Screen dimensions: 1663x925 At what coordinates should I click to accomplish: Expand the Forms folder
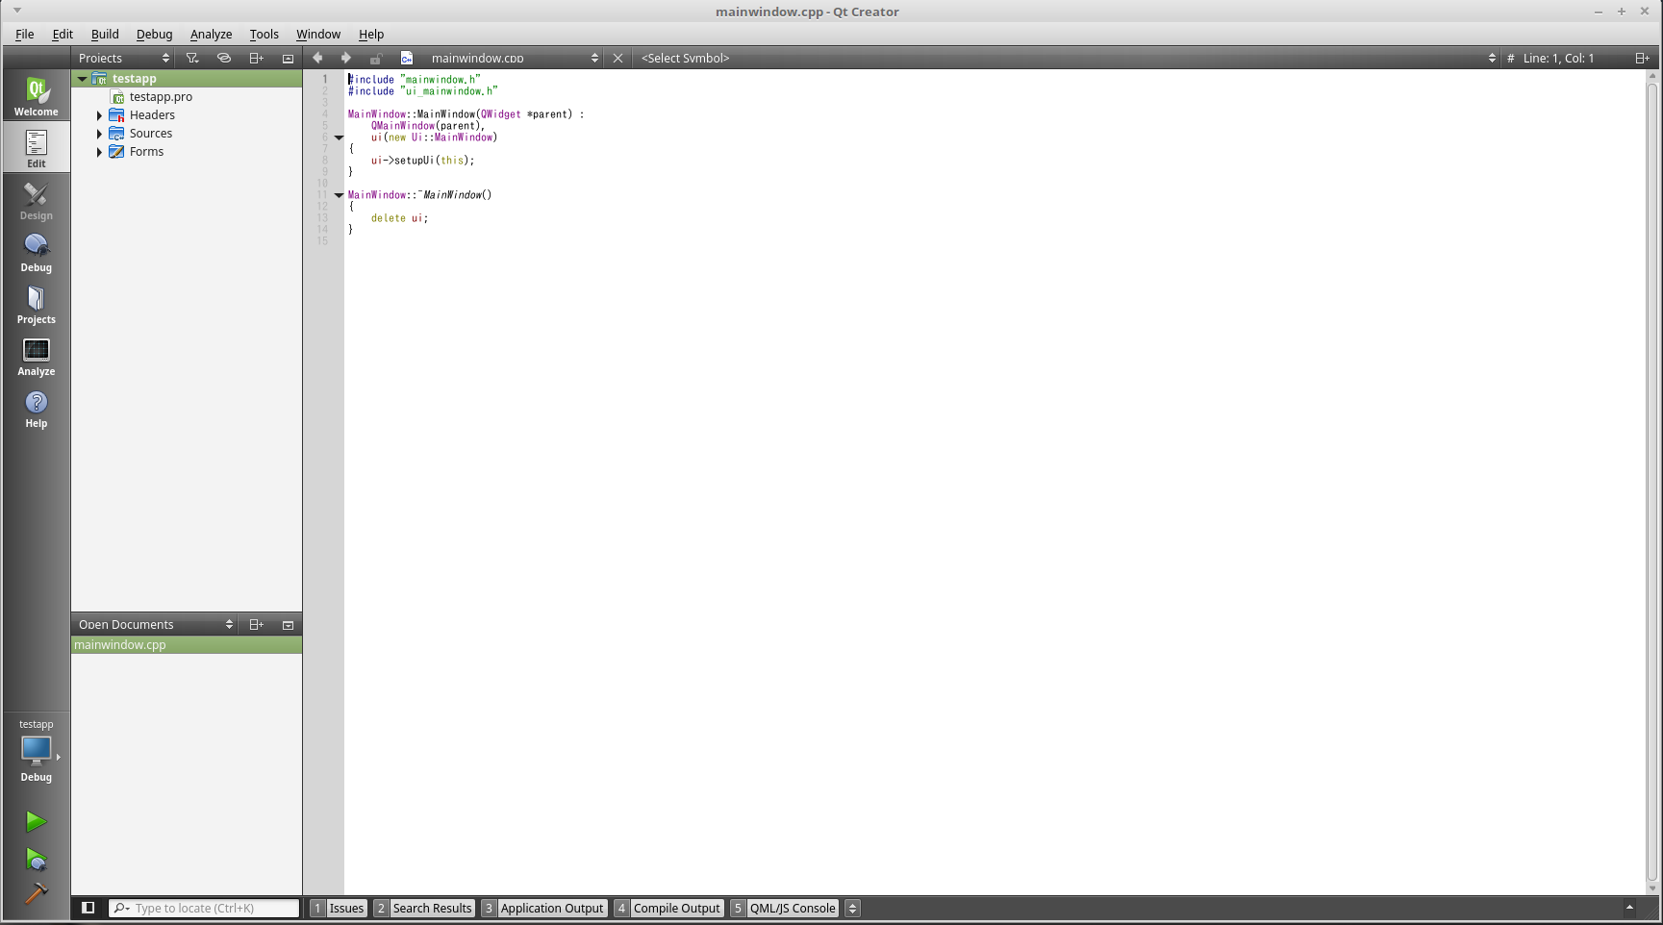pyautogui.click(x=99, y=152)
